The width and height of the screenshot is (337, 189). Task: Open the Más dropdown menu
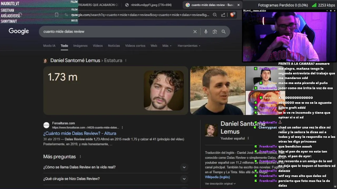(x=167, y=46)
